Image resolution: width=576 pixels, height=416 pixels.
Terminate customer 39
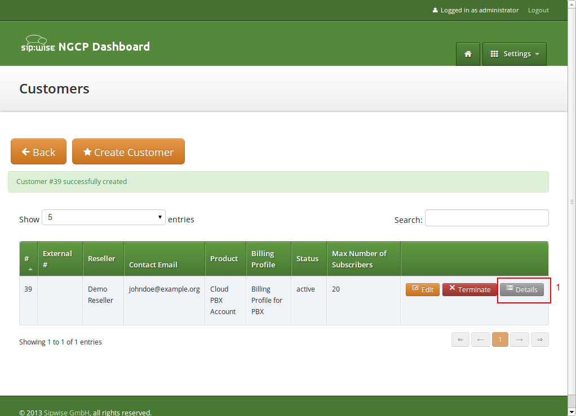click(469, 289)
